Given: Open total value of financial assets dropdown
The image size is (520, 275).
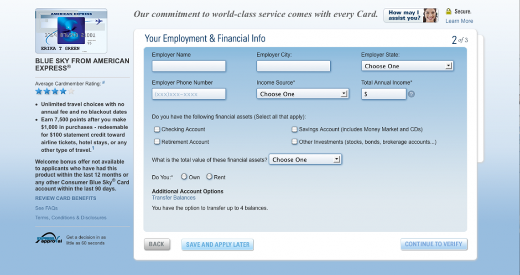Looking at the screenshot, I should 305,159.
